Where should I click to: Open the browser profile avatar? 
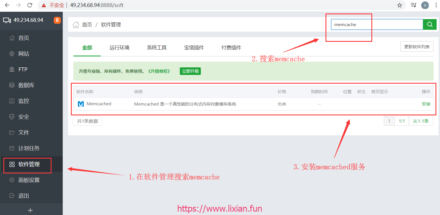[x=425, y=5]
